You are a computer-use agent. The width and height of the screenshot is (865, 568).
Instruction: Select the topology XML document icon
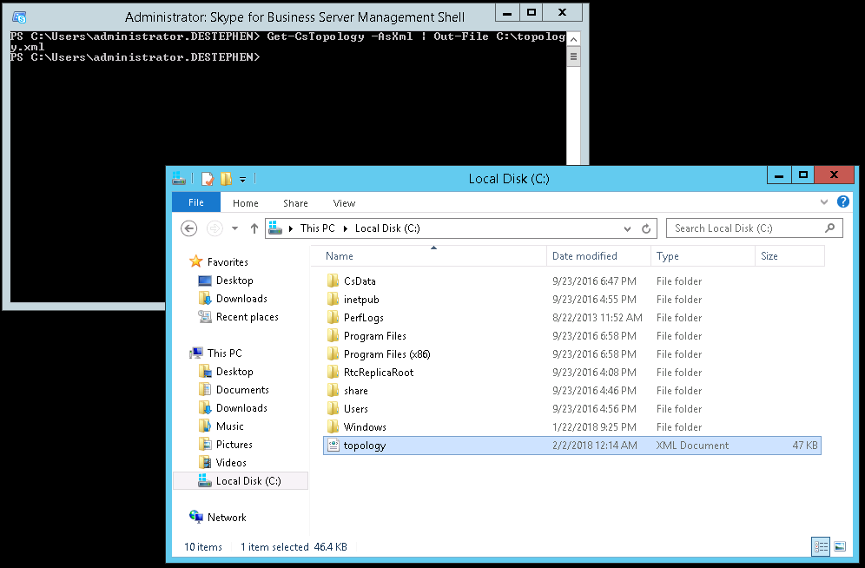click(x=333, y=445)
